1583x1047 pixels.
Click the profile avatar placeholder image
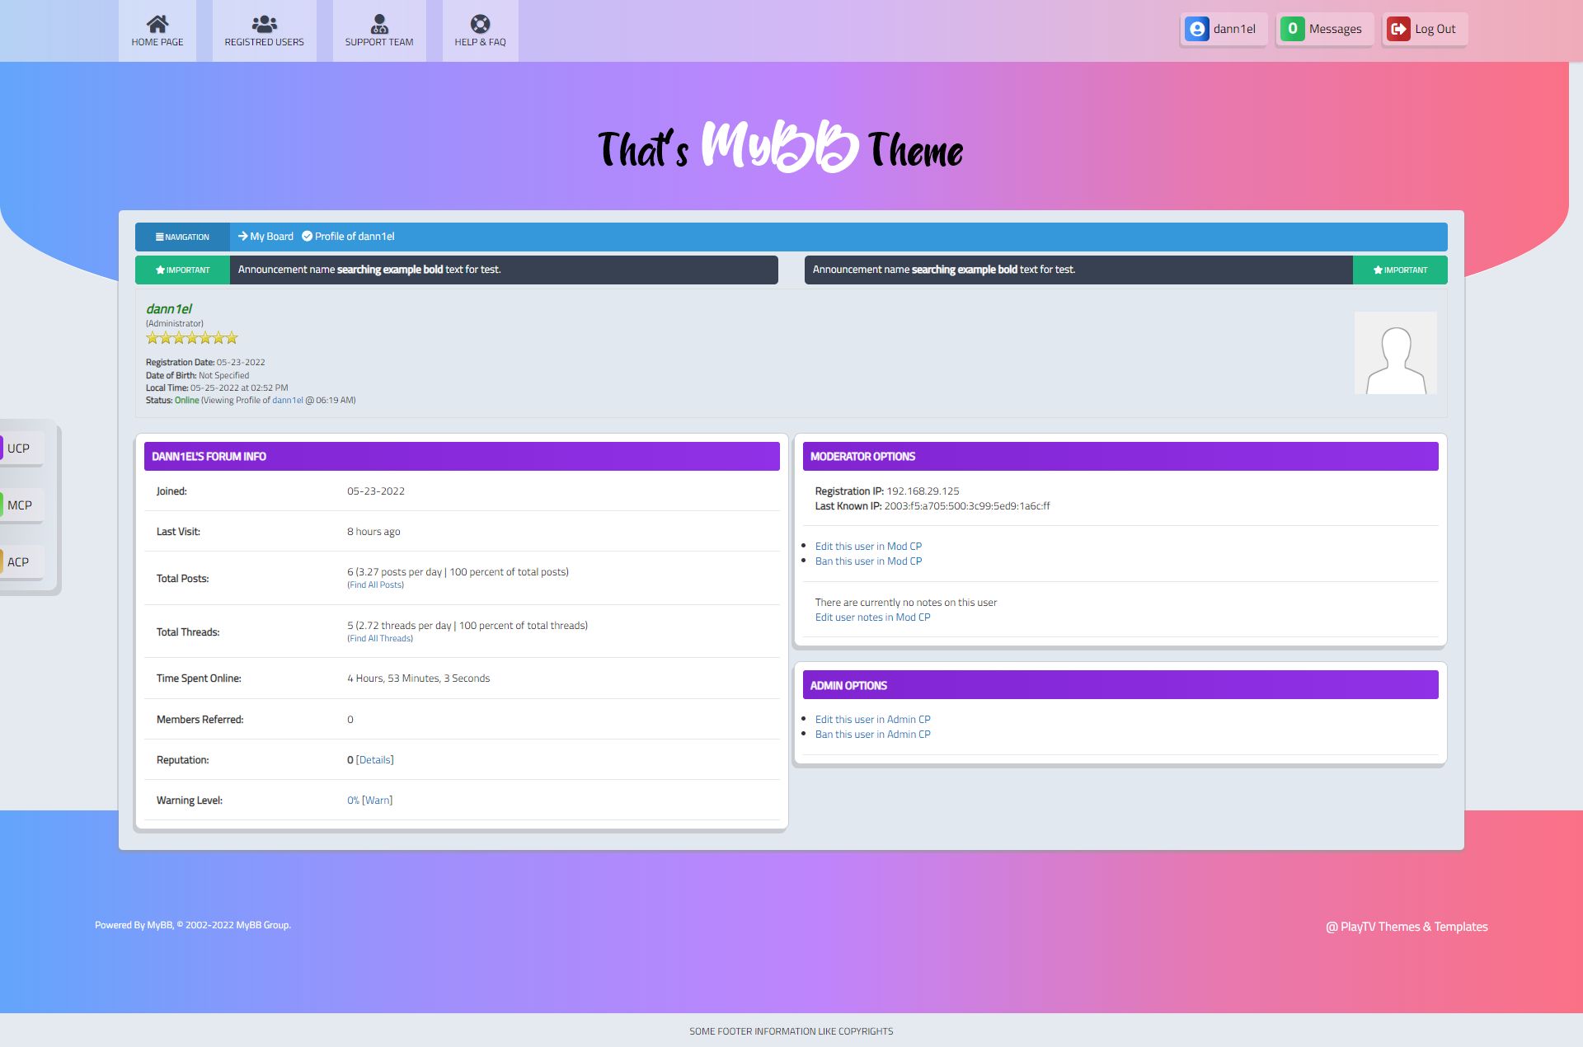tap(1395, 353)
